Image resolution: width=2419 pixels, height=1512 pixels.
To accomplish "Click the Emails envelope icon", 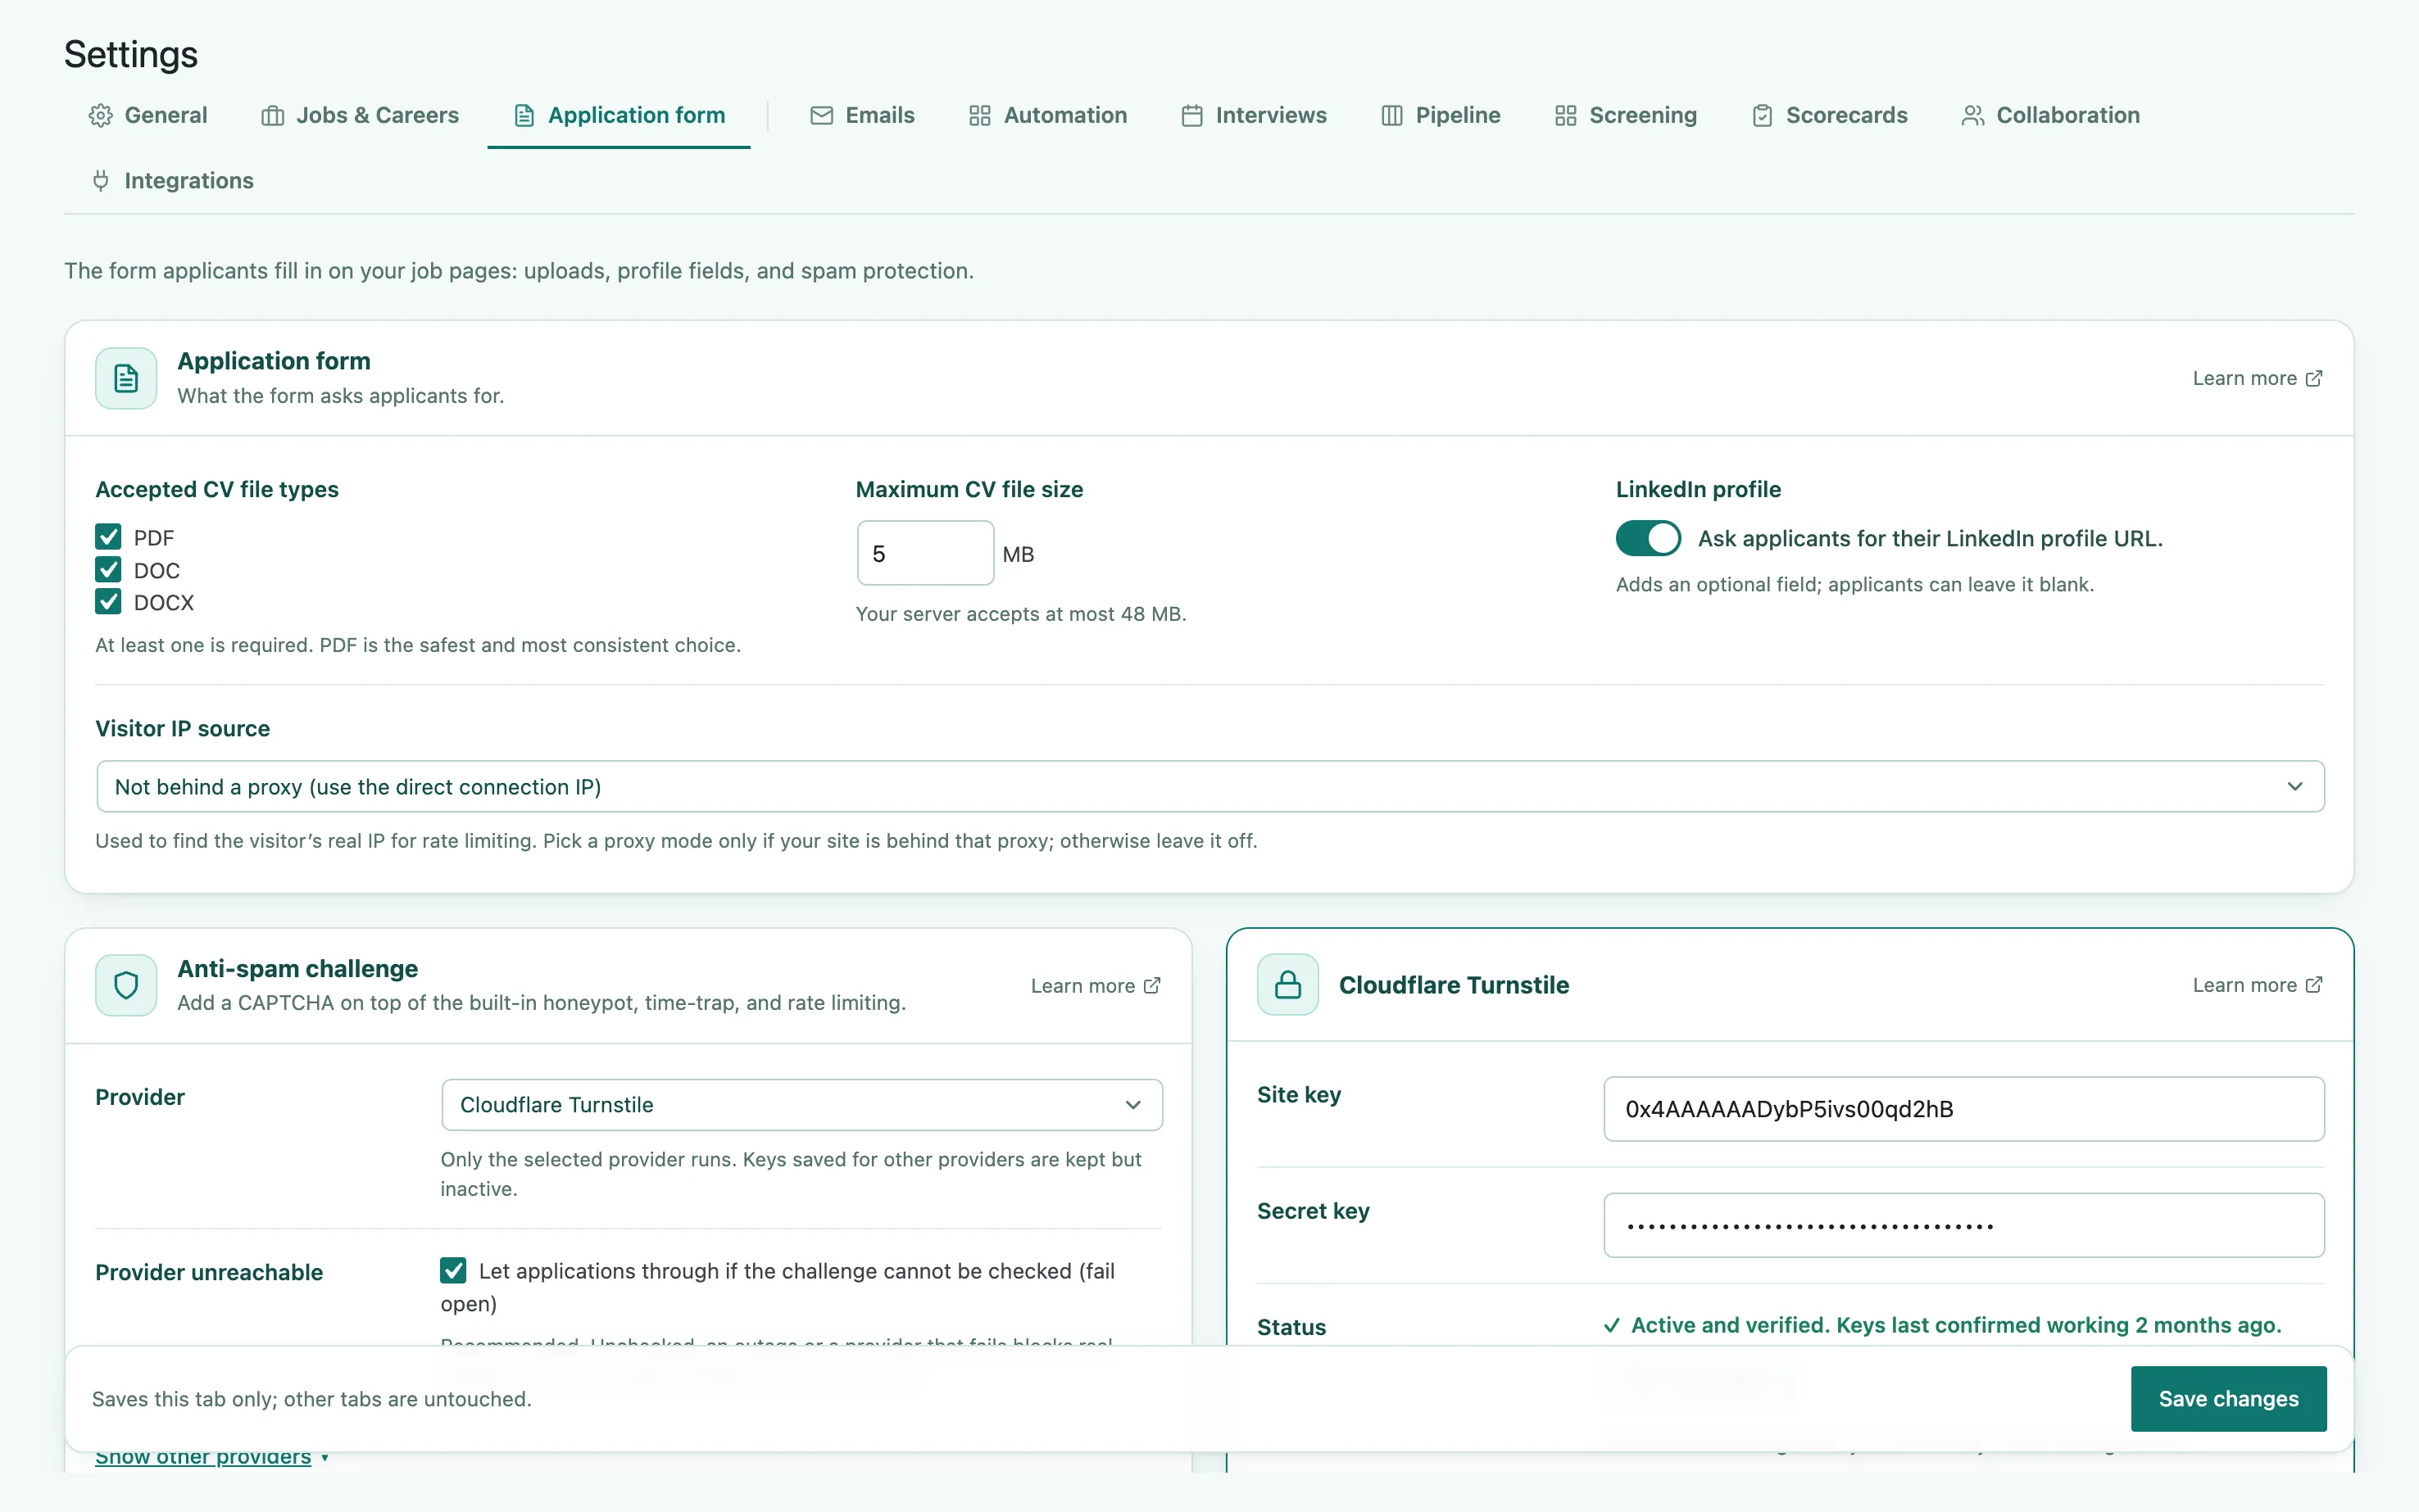I will pyautogui.click(x=821, y=116).
